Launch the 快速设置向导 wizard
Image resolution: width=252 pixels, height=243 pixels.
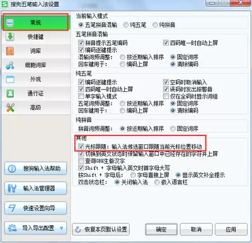point(36,208)
